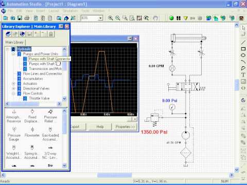This screenshot has width=247, height=185.
Task: Start simulation with the green ball icon
Action: pos(171,18)
